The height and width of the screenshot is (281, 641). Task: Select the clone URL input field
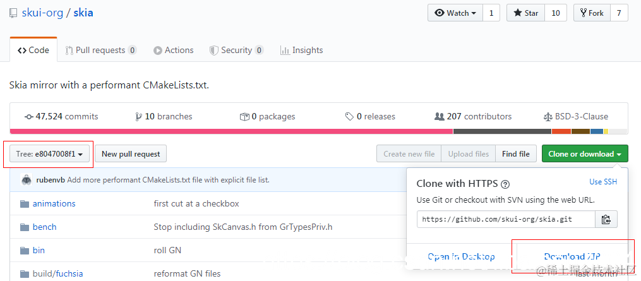(506, 219)
